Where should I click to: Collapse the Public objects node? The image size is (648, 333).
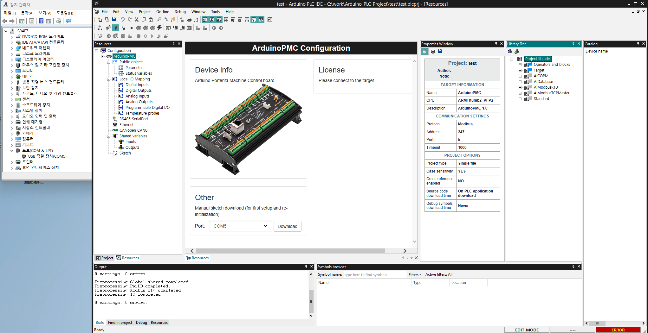coord(109,62)
